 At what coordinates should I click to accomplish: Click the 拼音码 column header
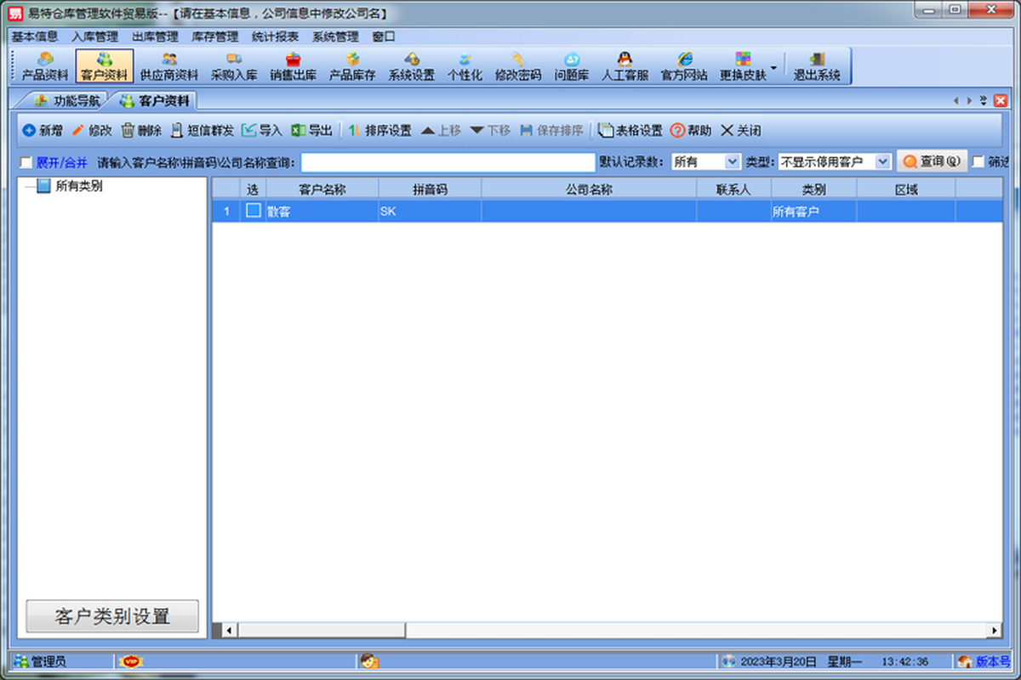coord(430,189)
